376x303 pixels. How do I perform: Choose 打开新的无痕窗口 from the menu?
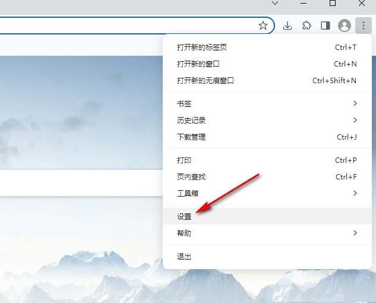(267, 81)
